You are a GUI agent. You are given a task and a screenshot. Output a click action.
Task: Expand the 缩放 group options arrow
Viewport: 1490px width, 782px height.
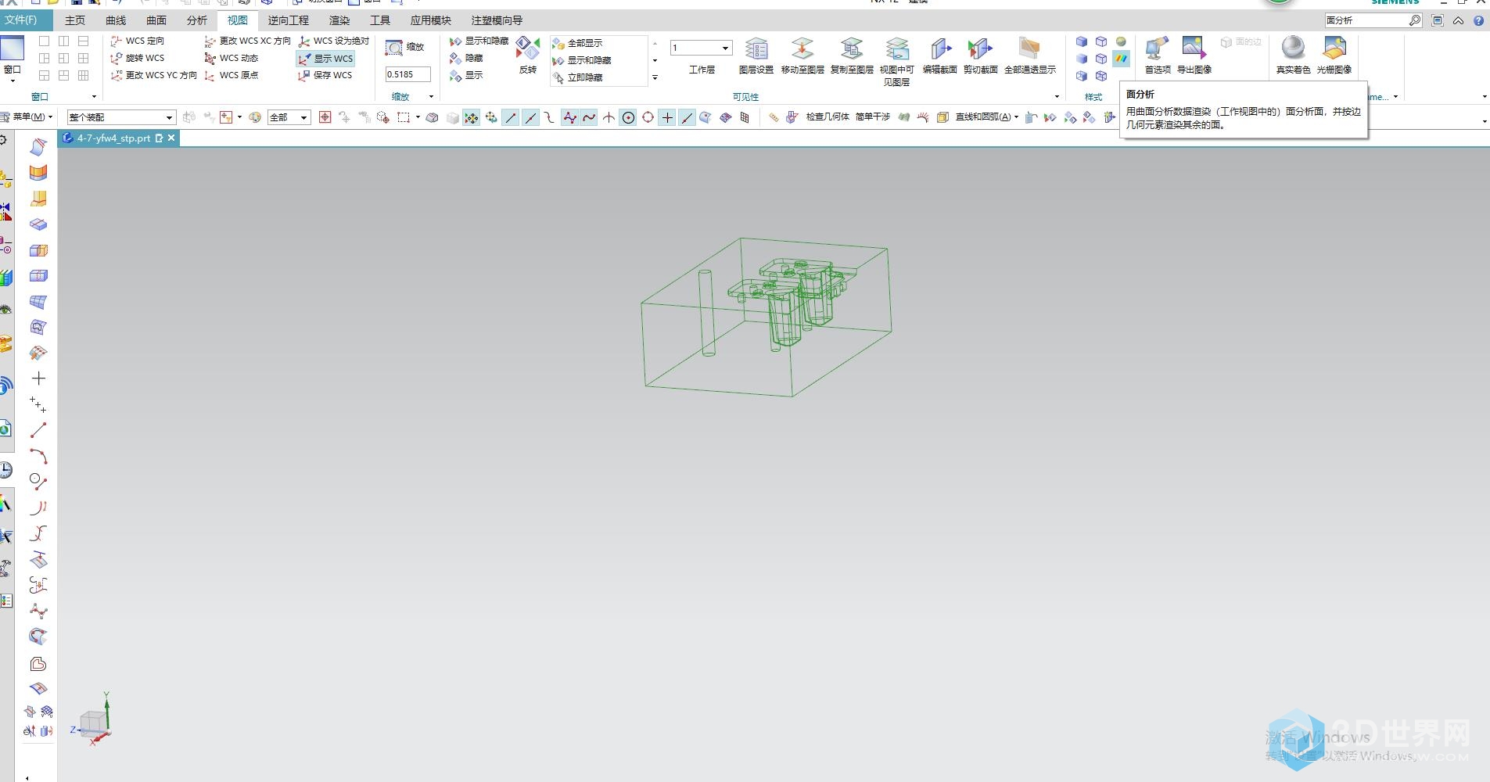[x=431, y=97]
